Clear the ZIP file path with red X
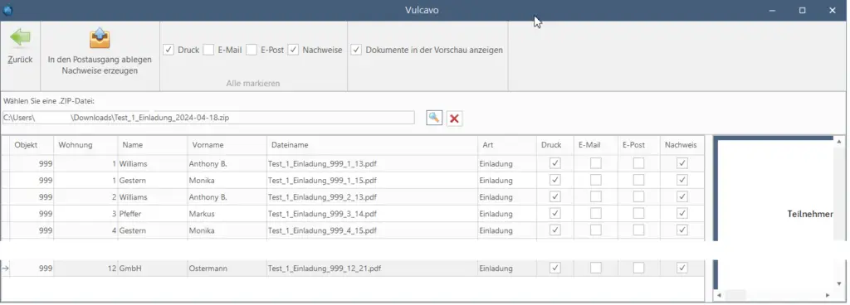The image size is (850, 305). 454,119
